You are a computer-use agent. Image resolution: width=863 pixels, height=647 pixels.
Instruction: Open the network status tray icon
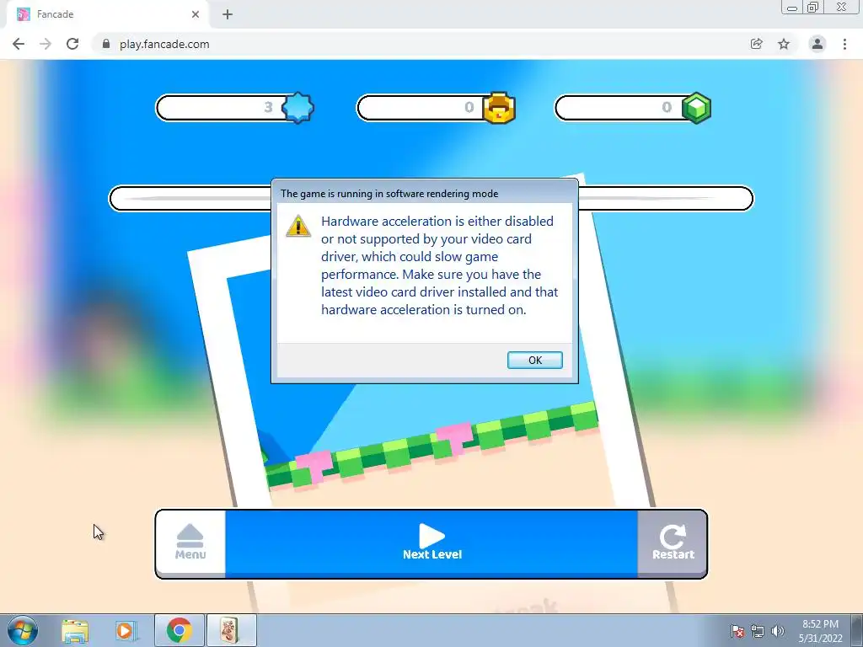(758, 631)
